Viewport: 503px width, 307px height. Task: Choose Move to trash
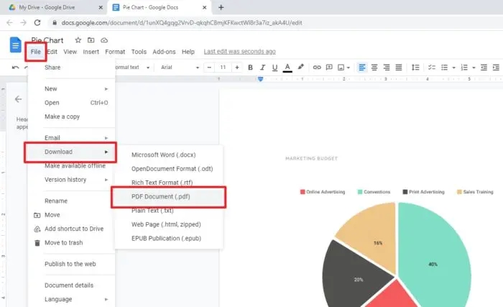pos(71,243)
